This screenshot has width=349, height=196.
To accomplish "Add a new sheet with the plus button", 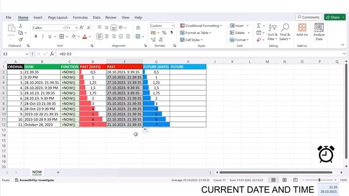I will click(58, 172).
